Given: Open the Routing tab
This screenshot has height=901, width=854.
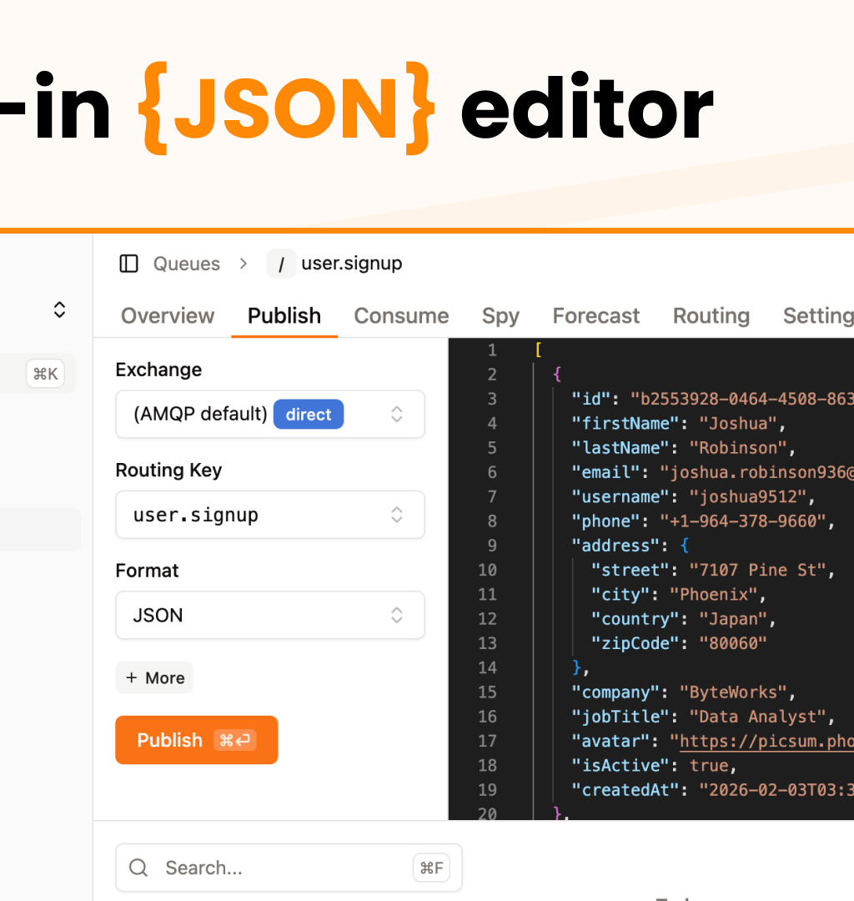Looking at the screenshot, I should pos(711,315).
